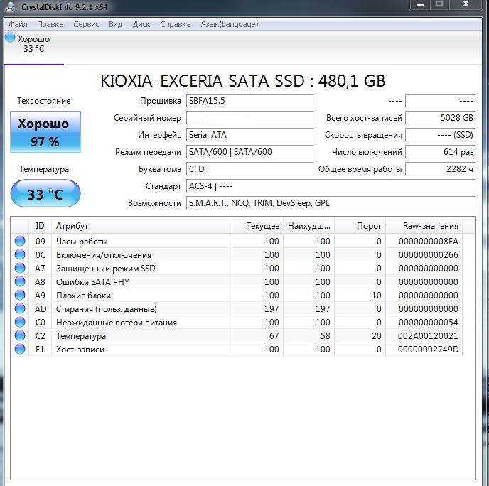The height and width of the screenshot is (486, 489).
Task: Click the Порог column header
Action: [360, 226]
